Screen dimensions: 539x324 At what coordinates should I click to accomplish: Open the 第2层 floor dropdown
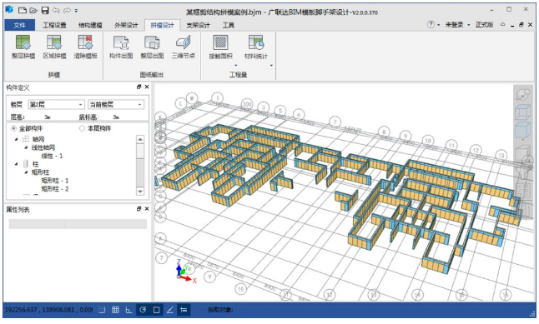pyautogui.click(x=57, y=104)
